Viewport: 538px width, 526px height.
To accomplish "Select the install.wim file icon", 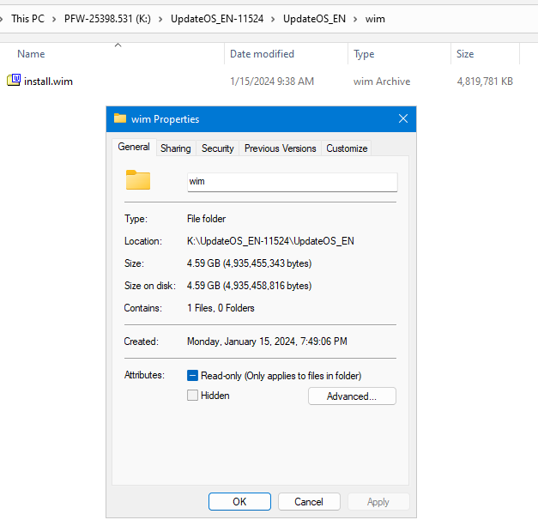I will pos(14,81).
